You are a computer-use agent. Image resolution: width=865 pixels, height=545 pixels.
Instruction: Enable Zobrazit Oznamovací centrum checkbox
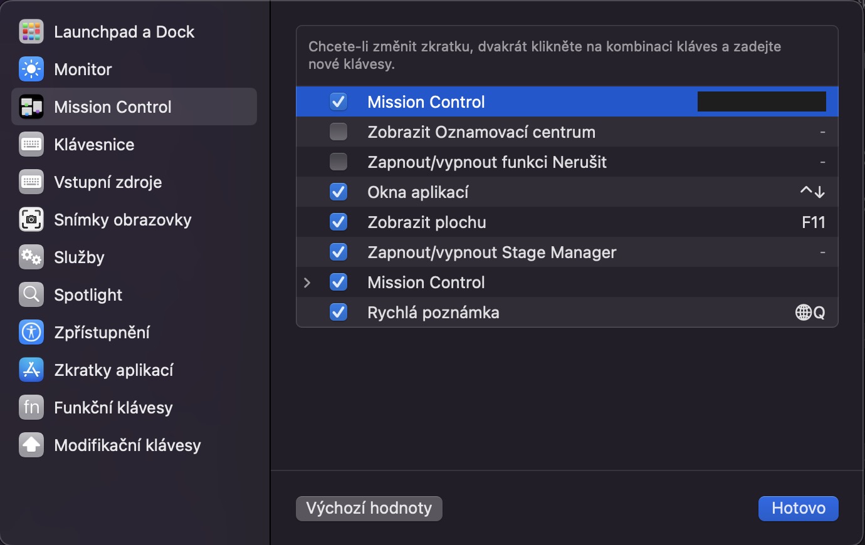[338, 132]
